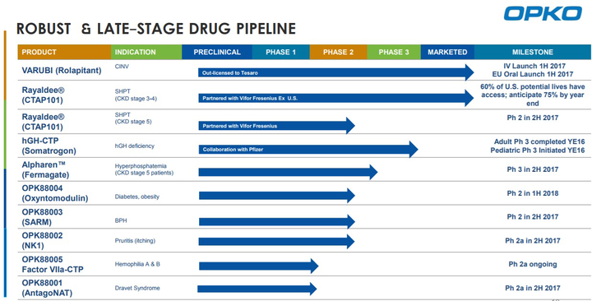Click the CINV indication
This screenshot has height=301, width=592.
122,67
